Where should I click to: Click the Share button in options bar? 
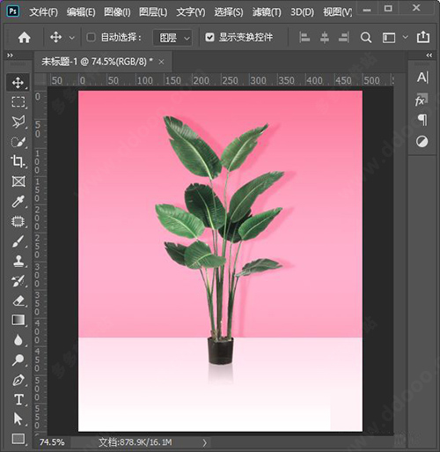(423, 37)
